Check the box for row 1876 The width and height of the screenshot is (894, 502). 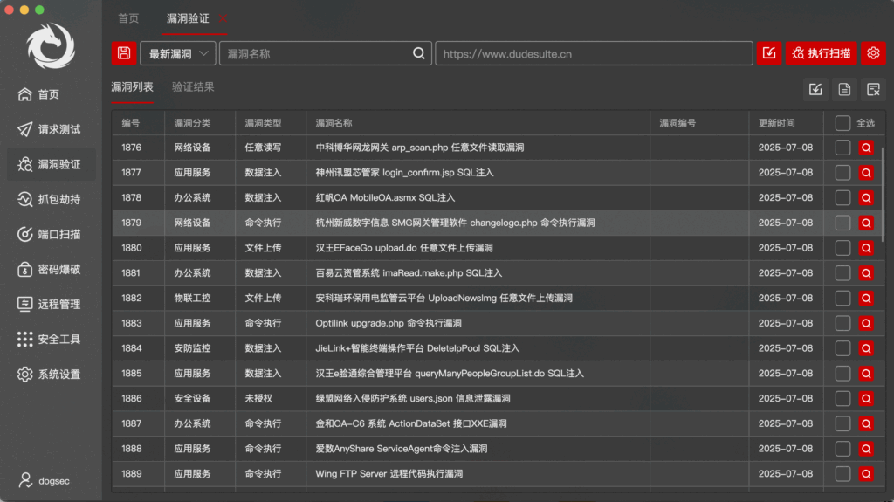tap(842, 148)
